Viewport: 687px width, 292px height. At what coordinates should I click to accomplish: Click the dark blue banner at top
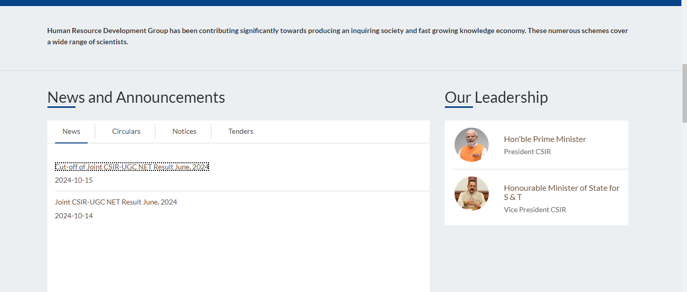pos(340,3)
